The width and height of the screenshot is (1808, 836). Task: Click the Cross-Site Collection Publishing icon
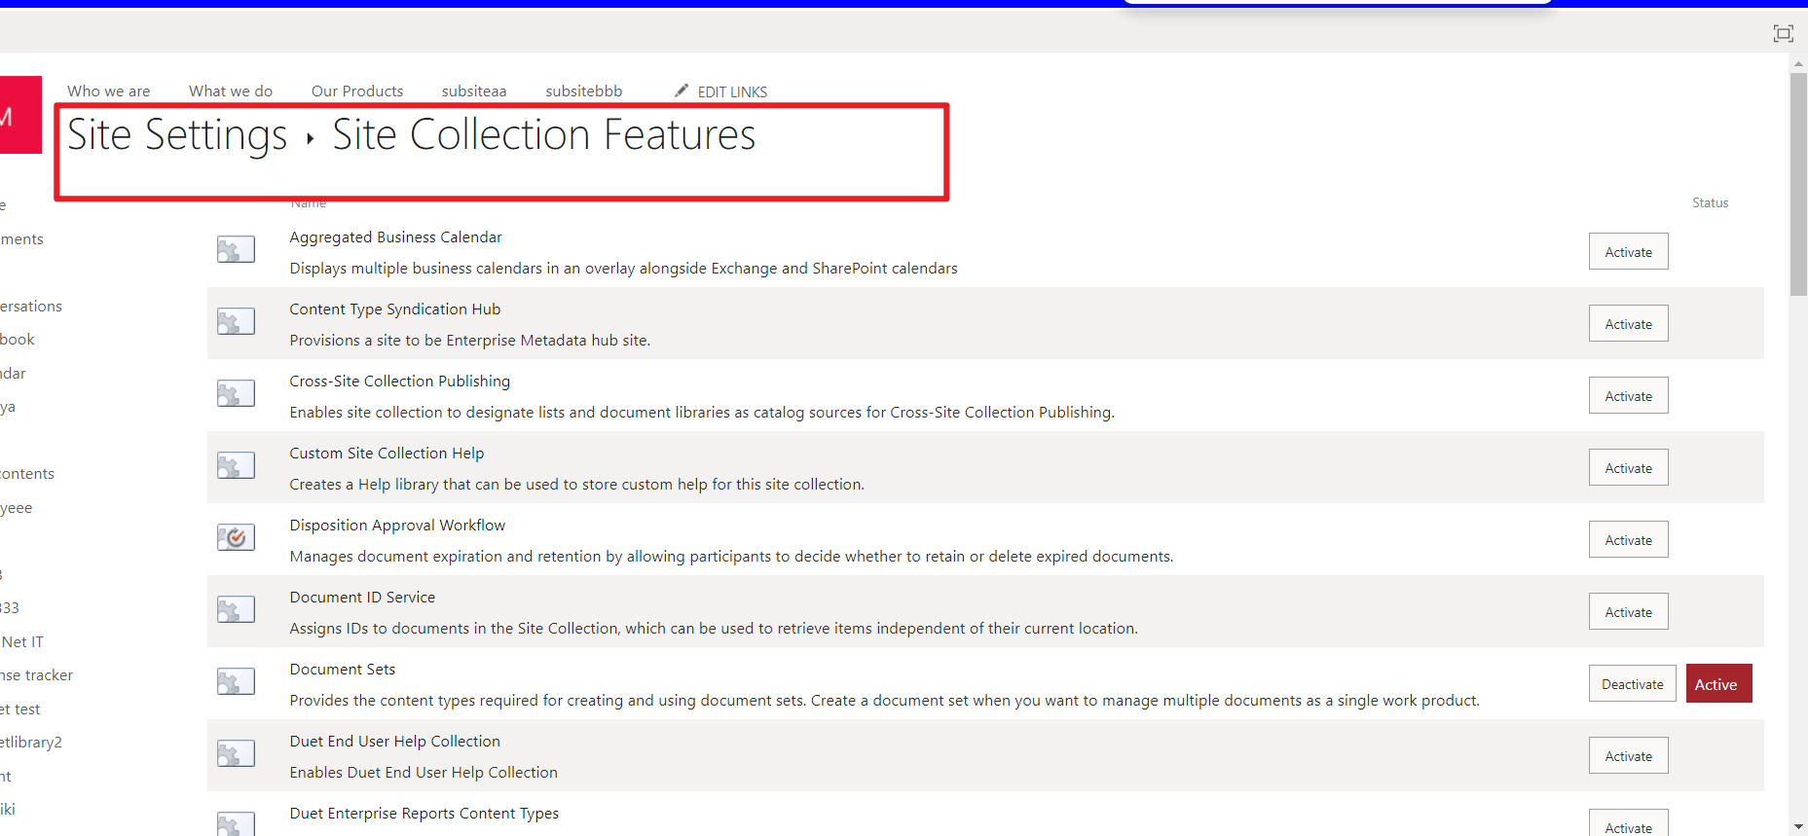[235, 393]
